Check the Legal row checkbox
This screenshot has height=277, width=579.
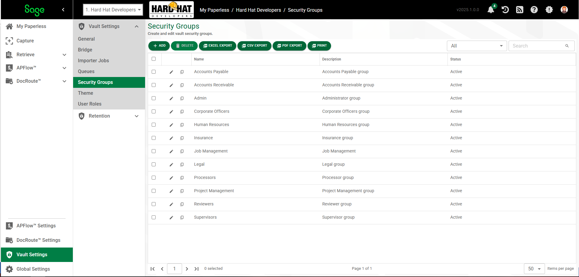click(x=154, y=165)
